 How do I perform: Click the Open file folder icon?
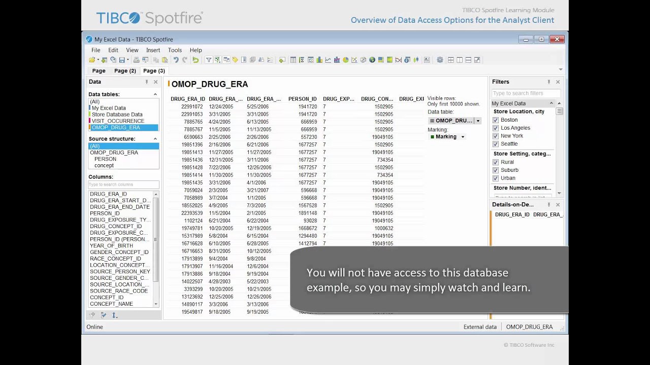point(92,60)
